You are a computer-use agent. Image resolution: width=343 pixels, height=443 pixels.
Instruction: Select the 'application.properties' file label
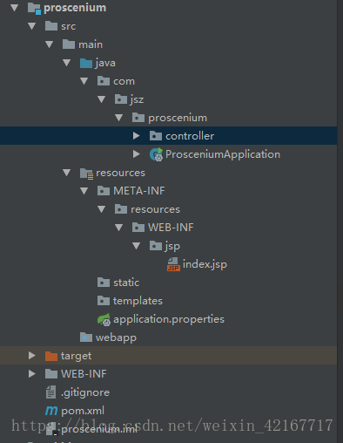[x=169, y=319]
